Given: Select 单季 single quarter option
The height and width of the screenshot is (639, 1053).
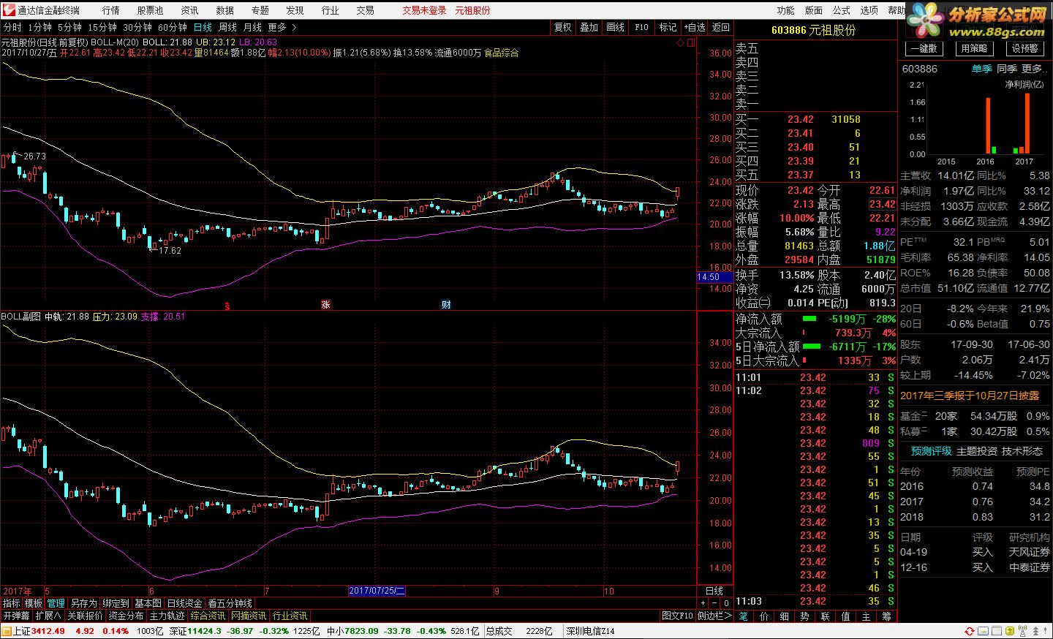Looking at the screenshot, I should coord(982,69).
